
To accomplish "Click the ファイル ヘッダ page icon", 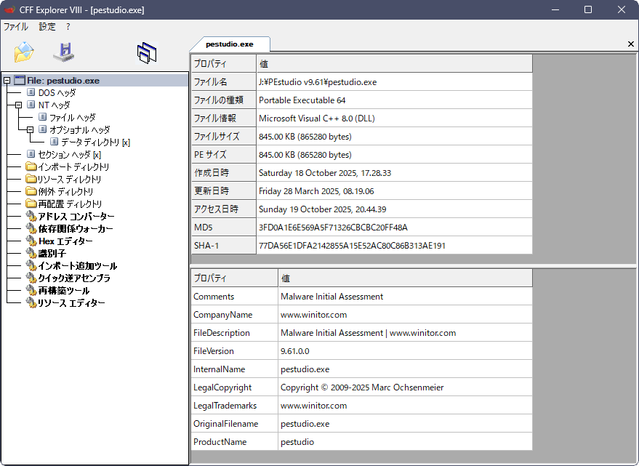I will pyautogui.click(x=42, y=117).
